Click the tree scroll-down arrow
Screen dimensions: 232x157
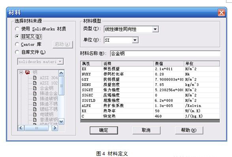61,122
